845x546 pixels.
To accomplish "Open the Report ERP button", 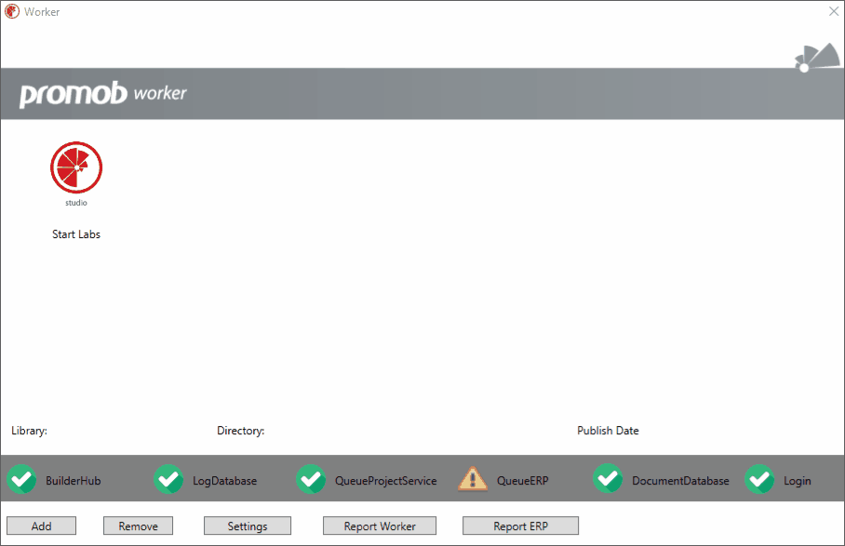I will pyautogui.click(x=520, y=526).
